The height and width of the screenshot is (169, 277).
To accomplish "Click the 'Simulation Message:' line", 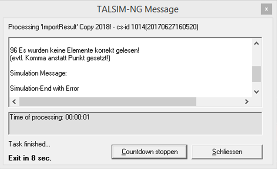I will click(x=39, y=74).
